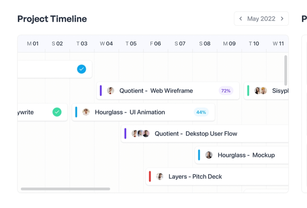The height and width of the screenshot is (208, 307).
Task: Go to previous month with left chevron
Action: point(241,19)
